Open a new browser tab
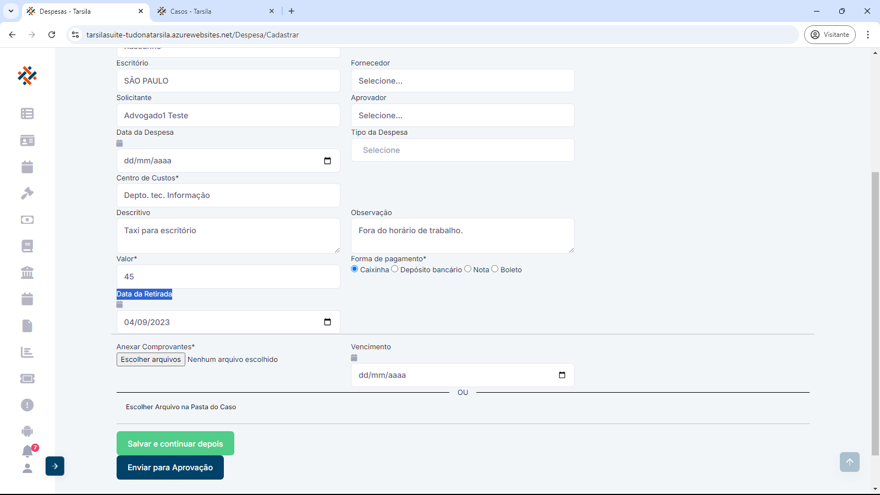This screenshot has width=880, height=495. tap(291, 11)
